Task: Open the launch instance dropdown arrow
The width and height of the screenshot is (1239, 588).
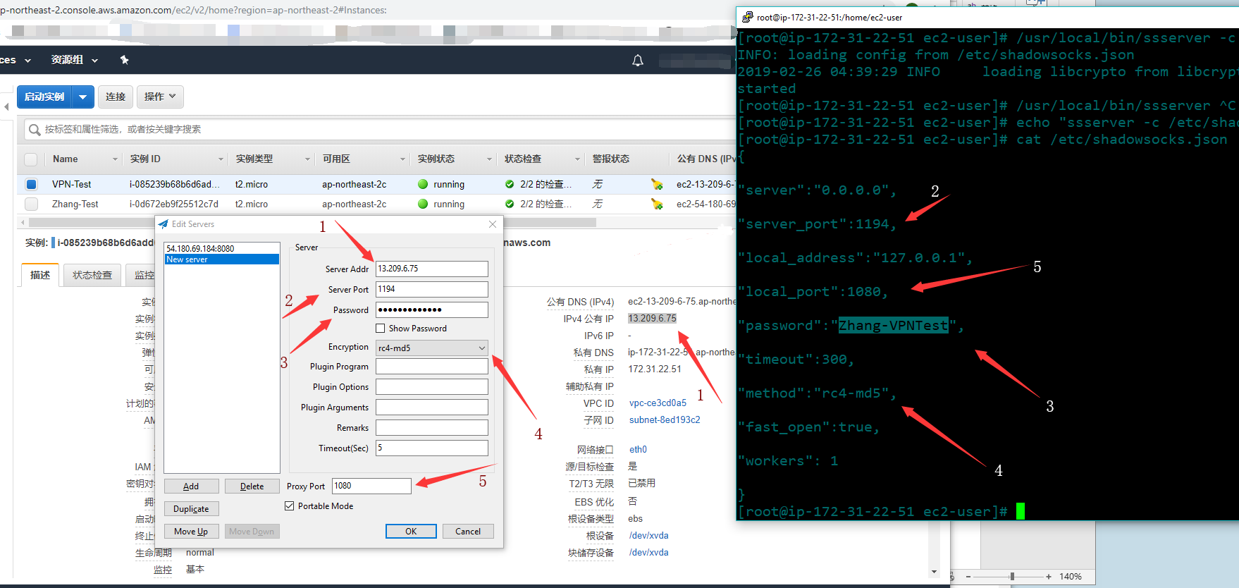Action: (x=82, y=97)
